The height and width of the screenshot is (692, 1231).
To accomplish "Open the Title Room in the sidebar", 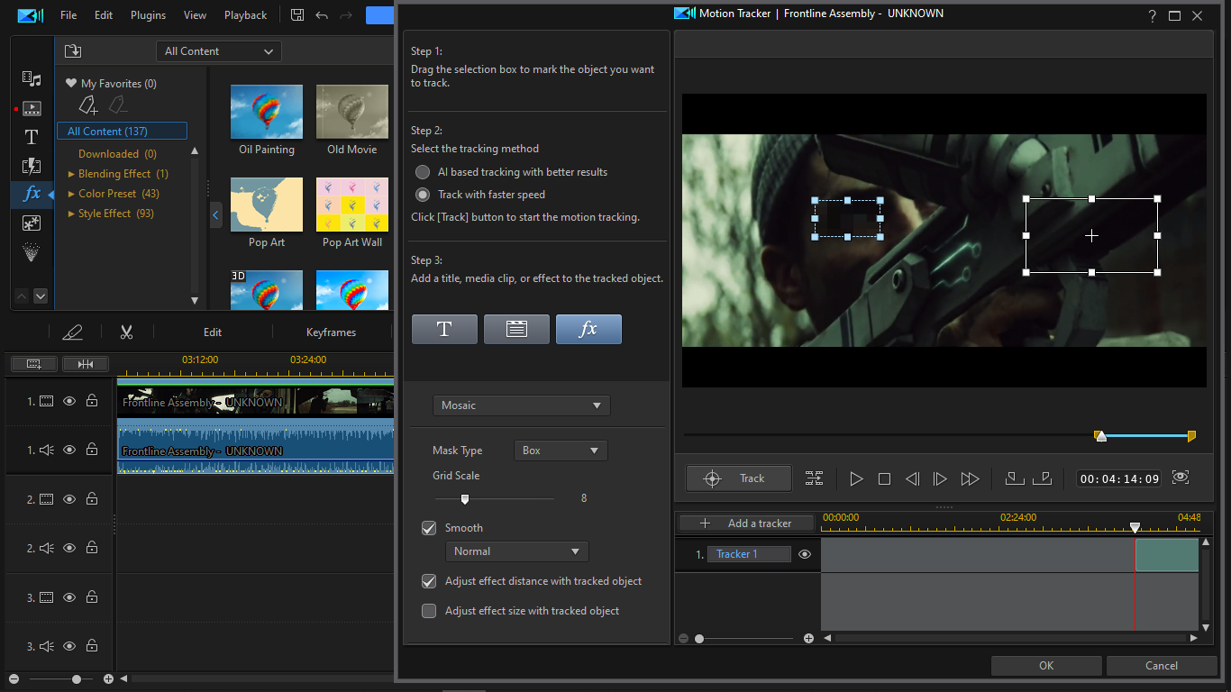I will click(32, 137).
